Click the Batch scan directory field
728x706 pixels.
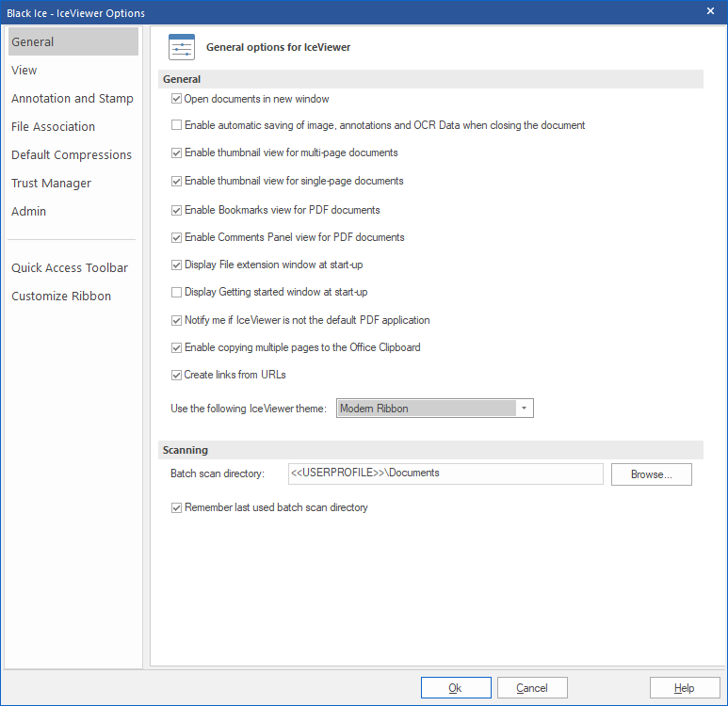pos(445,473)
